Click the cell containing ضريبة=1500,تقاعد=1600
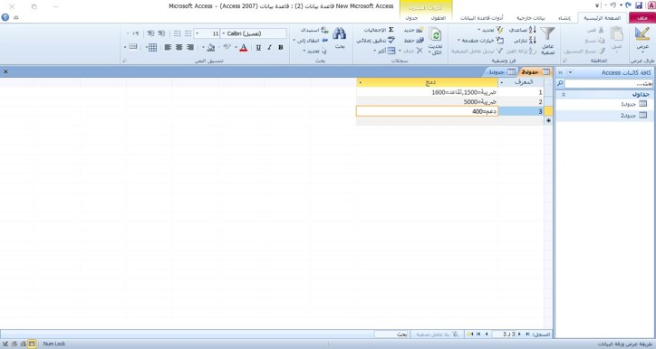Screen dimensions: 656x349 click(427, 92)
